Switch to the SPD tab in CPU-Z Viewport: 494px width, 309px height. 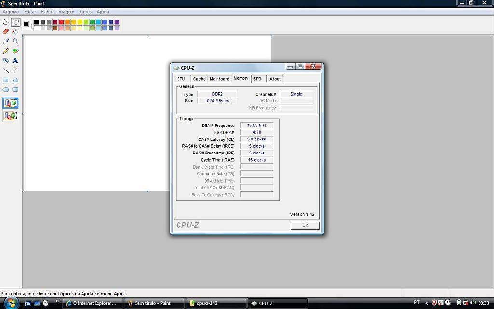click(x=257, y=79)
